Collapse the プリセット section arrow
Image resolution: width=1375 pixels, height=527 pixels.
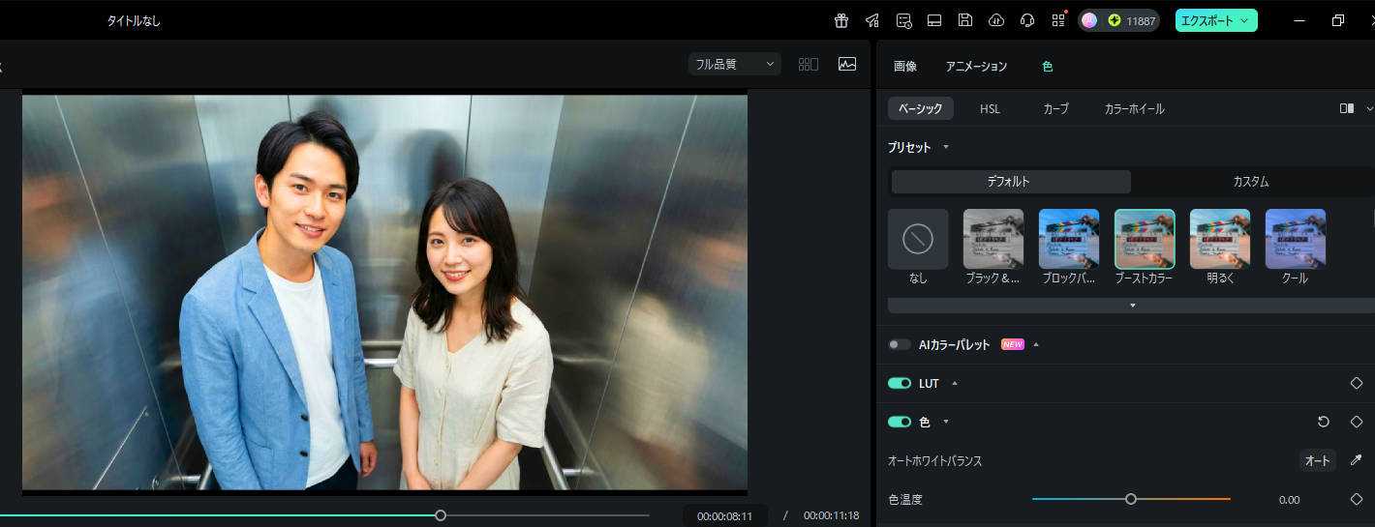[946, 148]
